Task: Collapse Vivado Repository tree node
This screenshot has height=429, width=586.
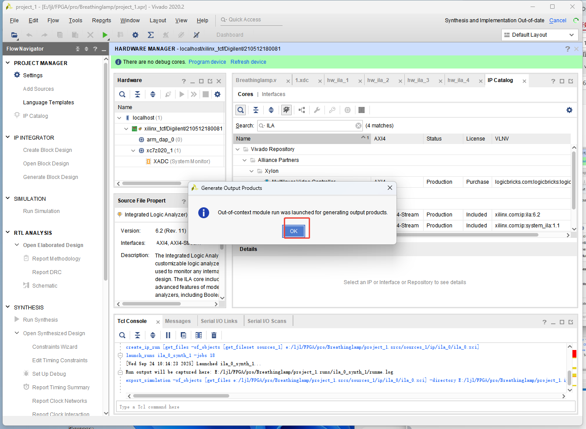Action: [x=238, y=149]
